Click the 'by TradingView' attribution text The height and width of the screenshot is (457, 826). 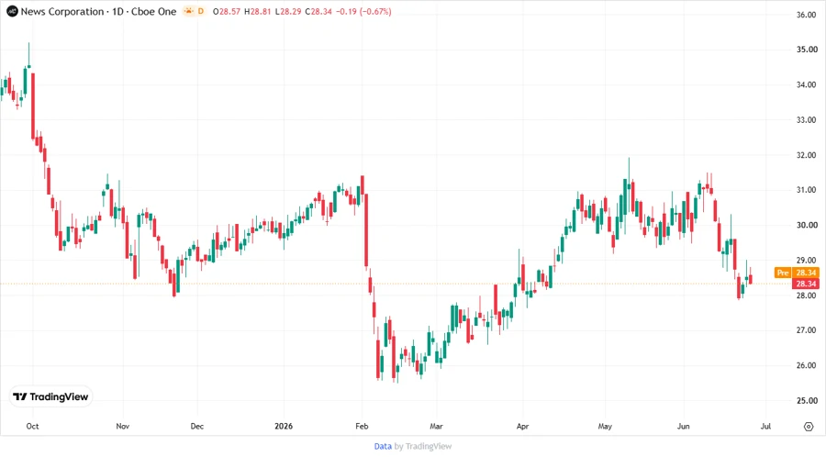423,447
